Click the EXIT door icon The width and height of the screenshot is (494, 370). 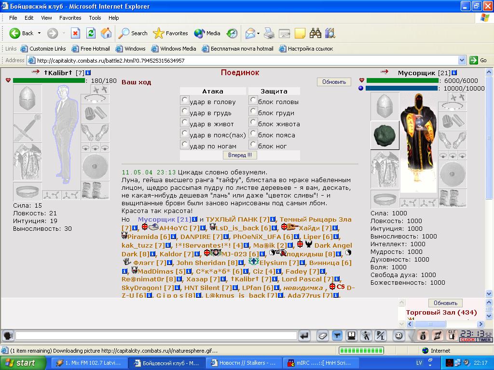pyautogui.click(x=452, y=336)
